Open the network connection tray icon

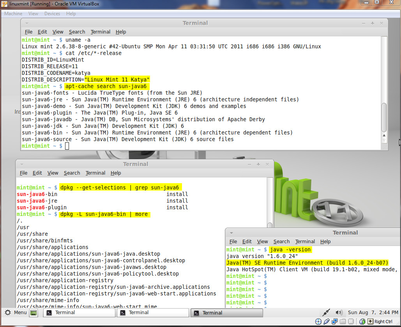click(x=326, y=313)
